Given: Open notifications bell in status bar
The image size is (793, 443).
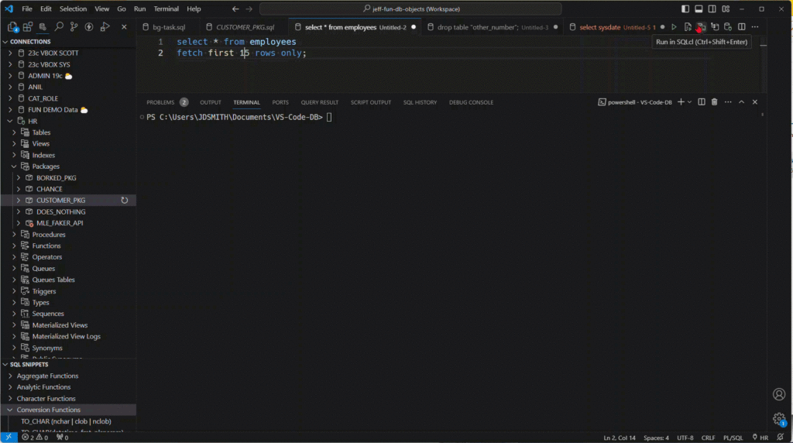Looking at the screenshot, I should pos(781,438).
